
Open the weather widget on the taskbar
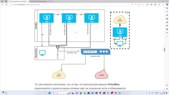tap(5, 93)
